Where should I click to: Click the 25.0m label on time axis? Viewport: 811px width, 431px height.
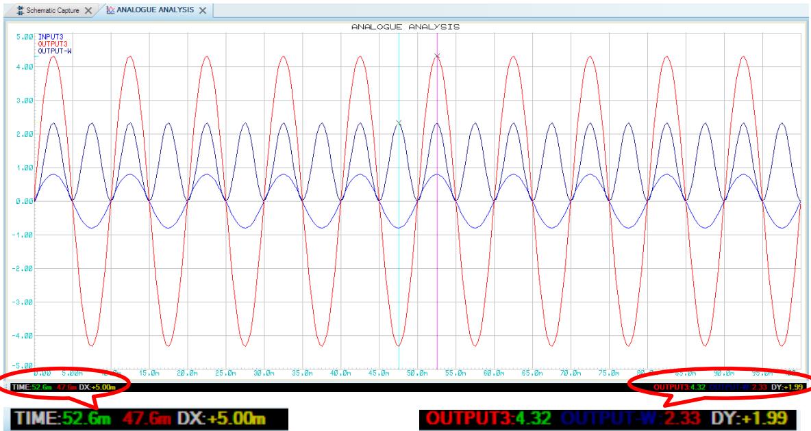pyautogui.click(x=225, y=374)
